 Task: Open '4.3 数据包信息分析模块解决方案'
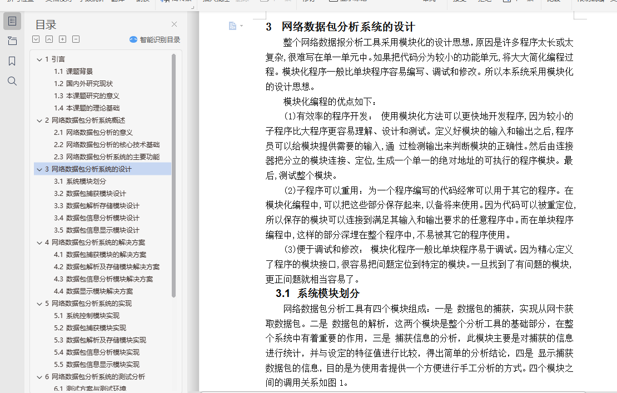[x=103, y=279]
